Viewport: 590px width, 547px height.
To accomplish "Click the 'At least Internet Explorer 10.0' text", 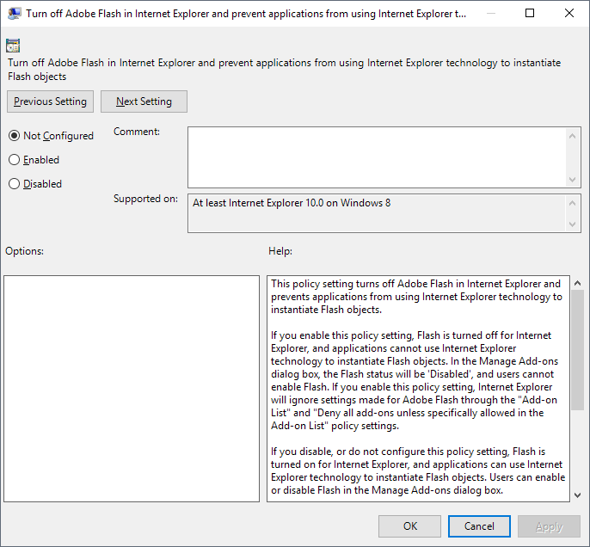I will click(292, 203).
